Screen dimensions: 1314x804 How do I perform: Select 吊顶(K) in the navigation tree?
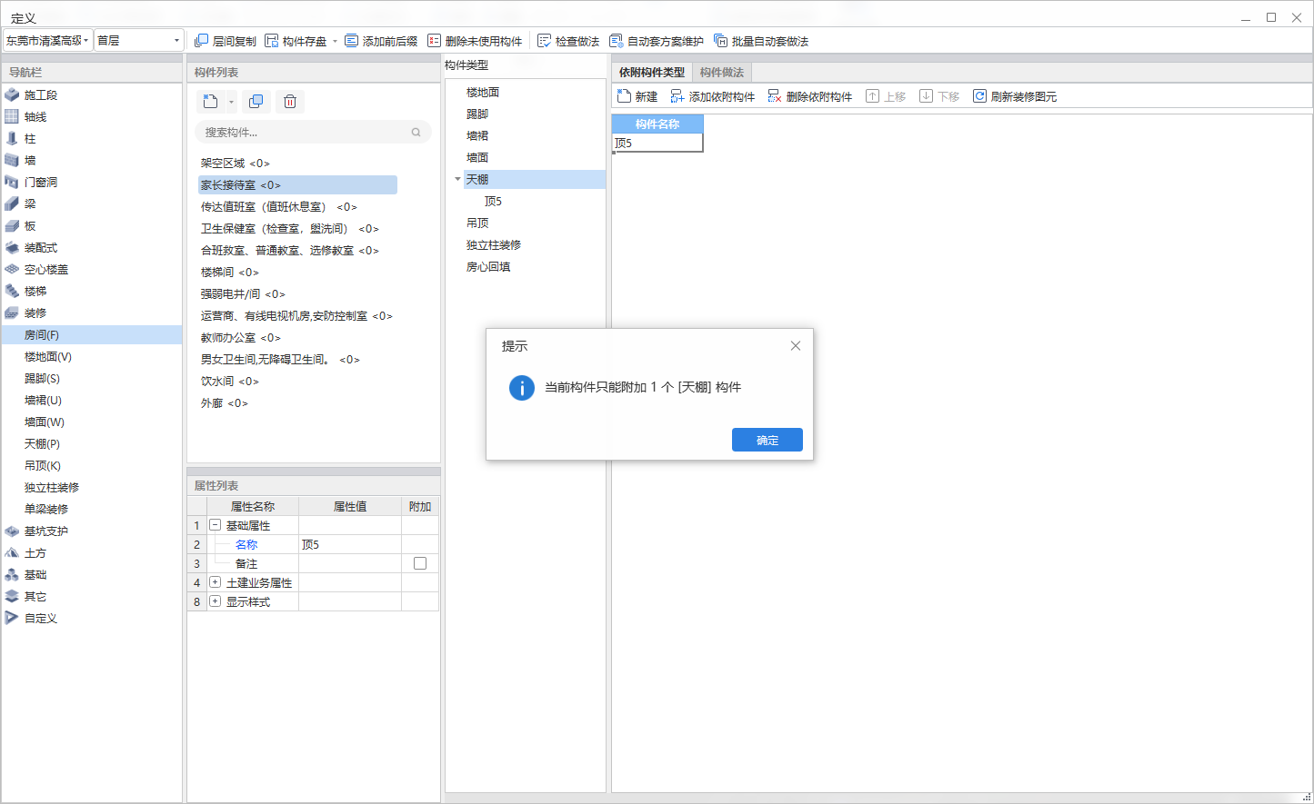click(43, 465)
